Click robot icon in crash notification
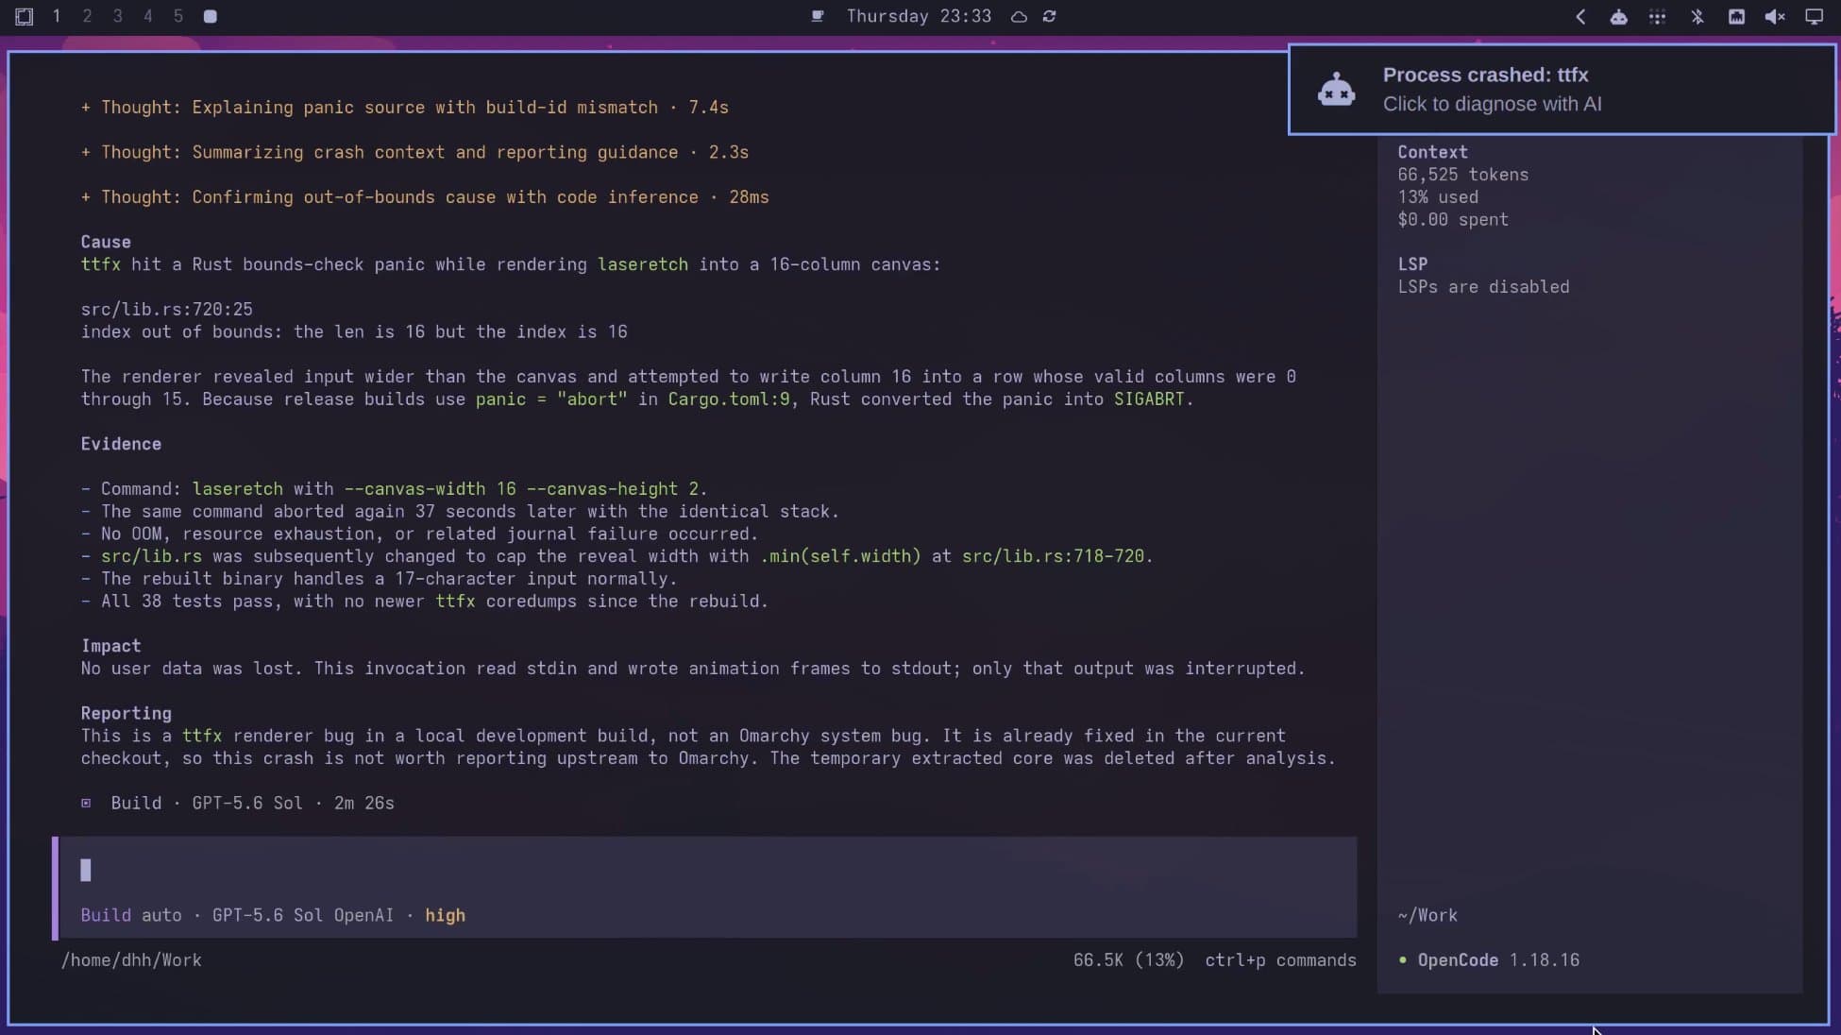The width and height of the screenshot is (1841, 1035). [1336, 90]
